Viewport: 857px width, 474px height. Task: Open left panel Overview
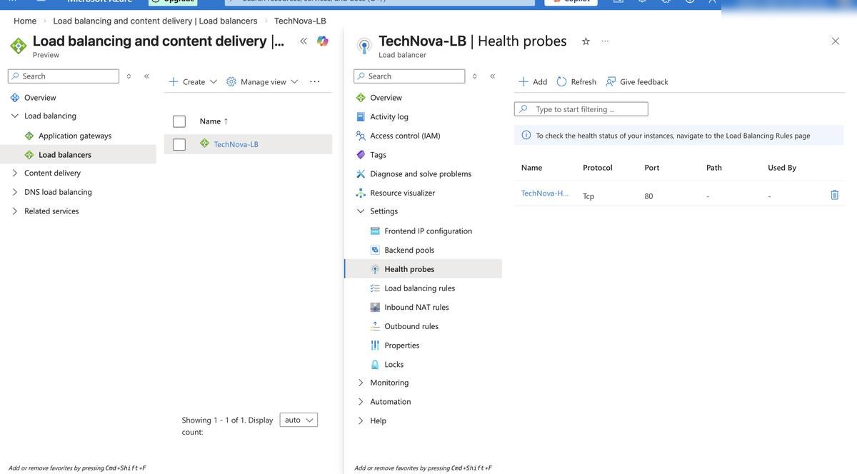pyautogui.click(x=40, y=98)
